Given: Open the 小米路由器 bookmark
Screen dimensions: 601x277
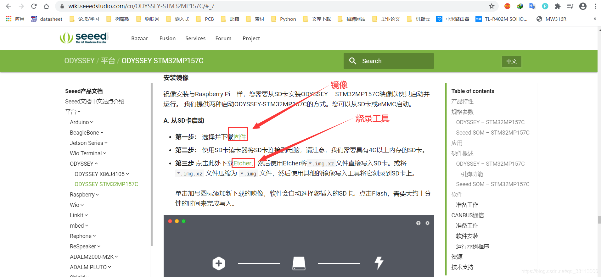Looking at the screenshot, I should (452, 19).
